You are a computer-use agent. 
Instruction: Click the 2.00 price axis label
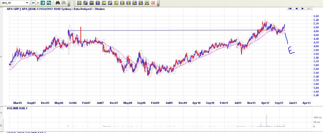[x=316, y=84]
